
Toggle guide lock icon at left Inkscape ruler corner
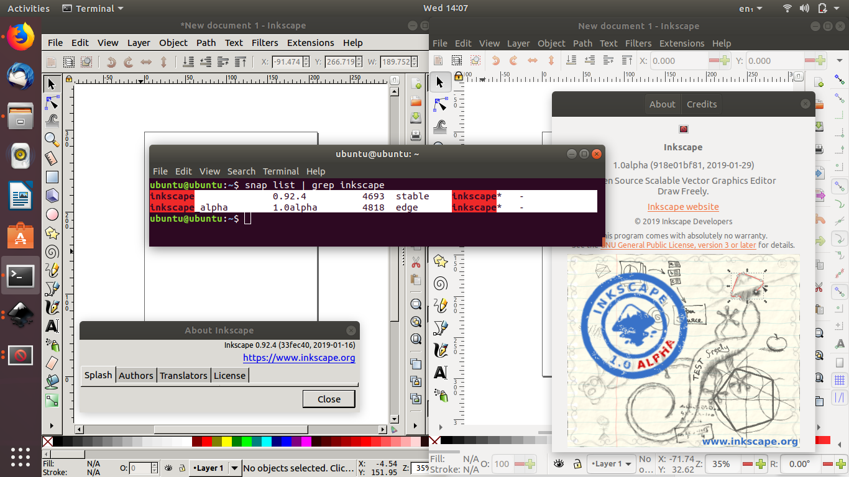pos(68,79)
